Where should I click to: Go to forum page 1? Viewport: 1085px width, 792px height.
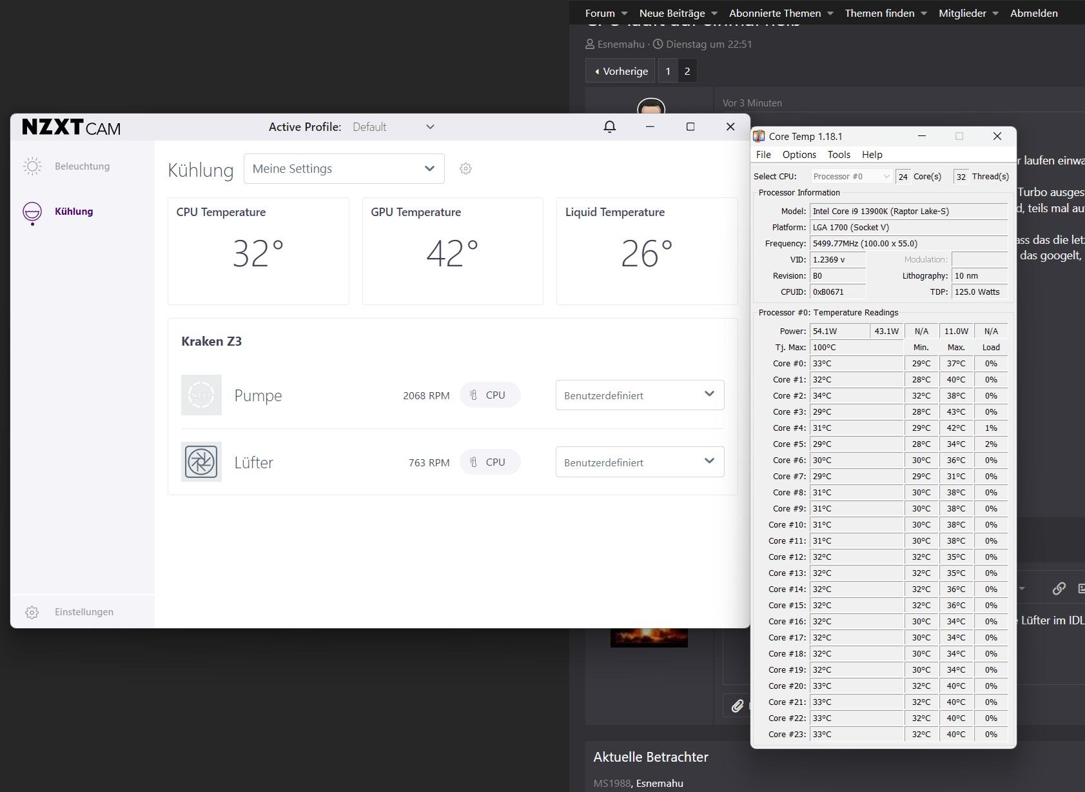coord(668,71)
